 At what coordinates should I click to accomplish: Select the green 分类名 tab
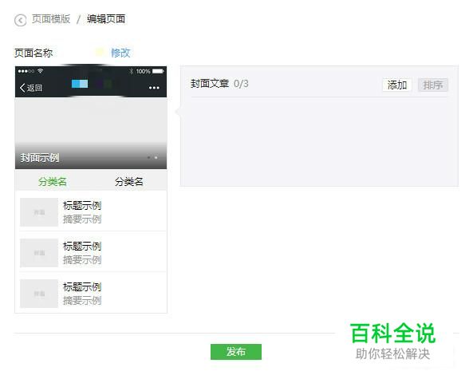[53, 181]
